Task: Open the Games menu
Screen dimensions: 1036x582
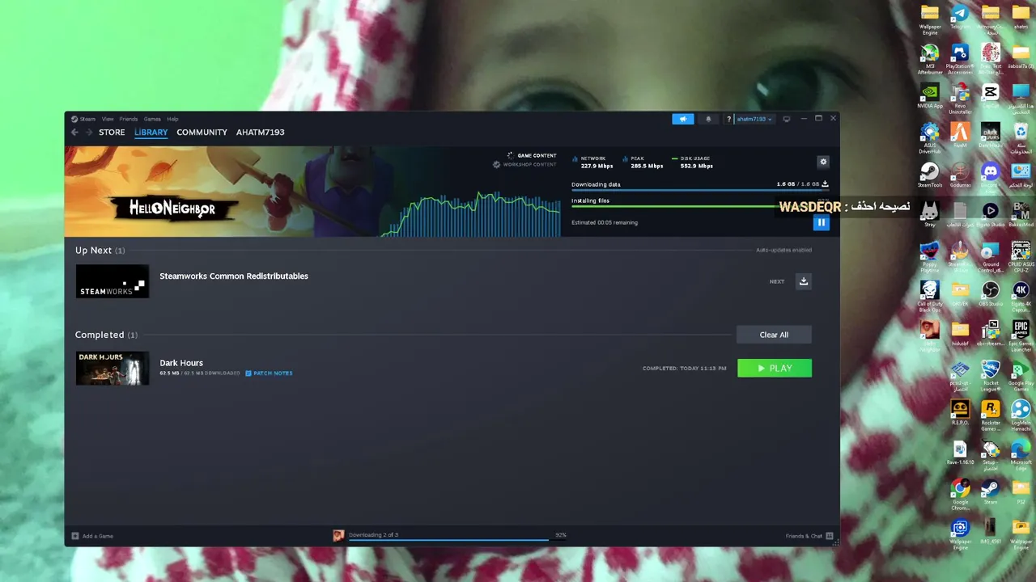Action: (x=152, y=119)
